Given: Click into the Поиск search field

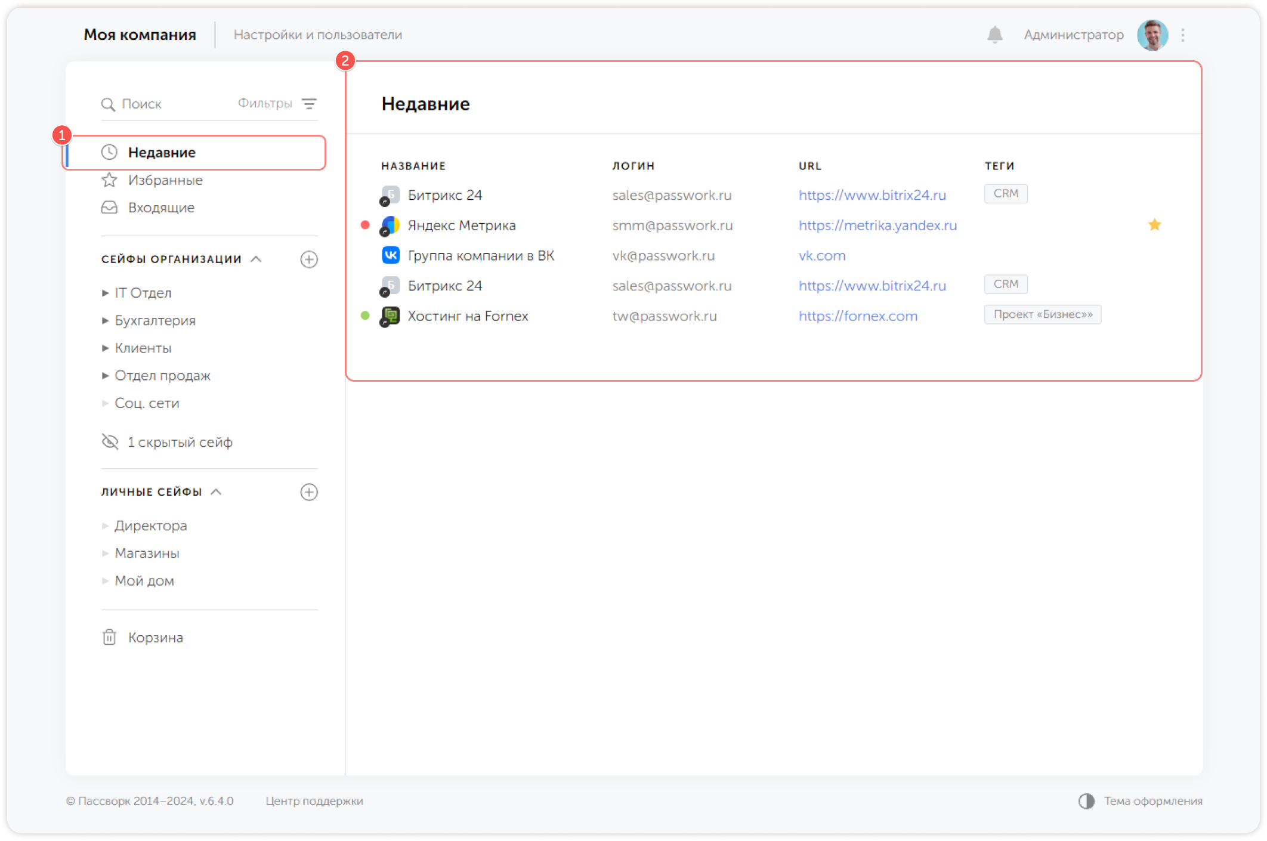Looking at the screenshot, I should [167, 104].
